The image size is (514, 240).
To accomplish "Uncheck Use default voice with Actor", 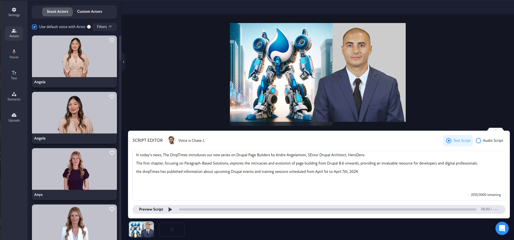I will click(34, 27).
